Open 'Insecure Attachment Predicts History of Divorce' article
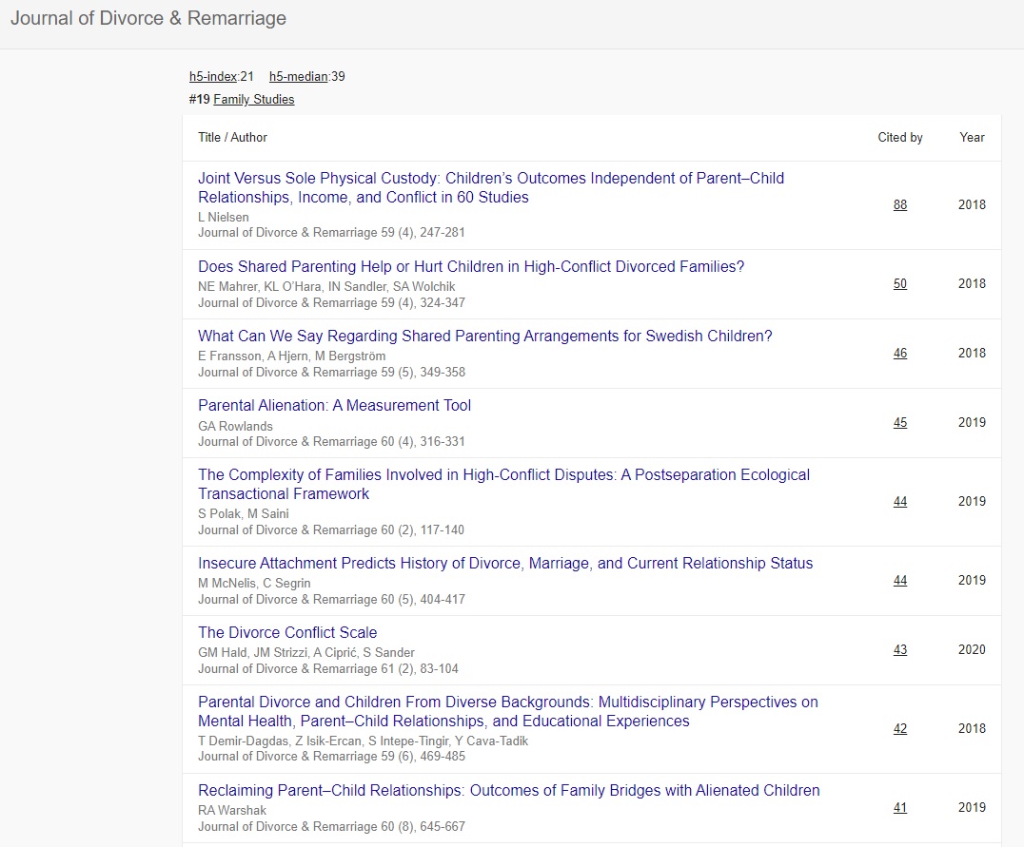1024x847 pixels. [x=505, y=563]
